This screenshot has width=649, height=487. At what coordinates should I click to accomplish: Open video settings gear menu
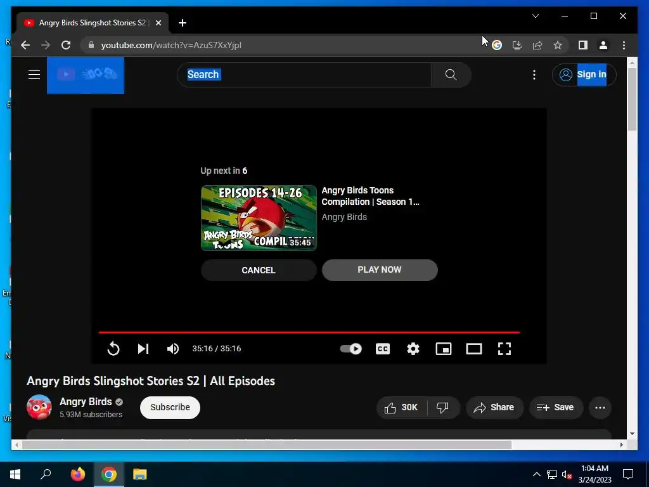[413, 349]
